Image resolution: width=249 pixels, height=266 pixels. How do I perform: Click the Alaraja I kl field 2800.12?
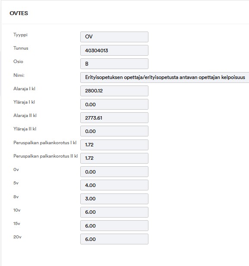point(114,91)
